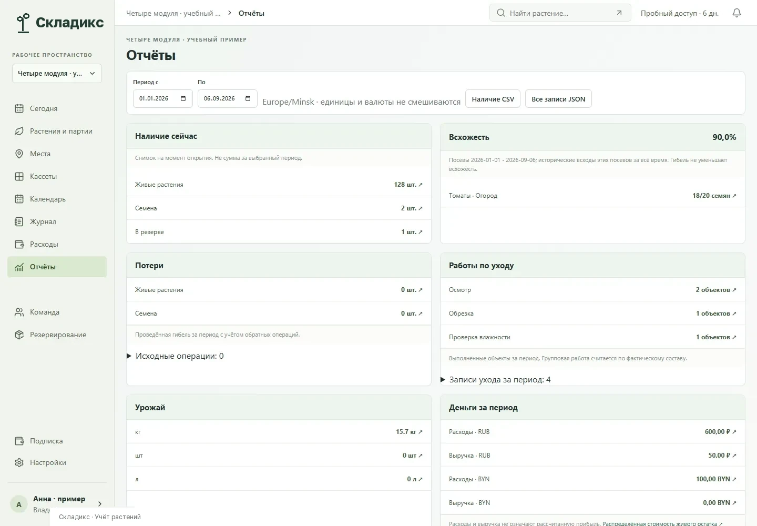Open the workspace dropdown Четыре модуля

(57, 74)
